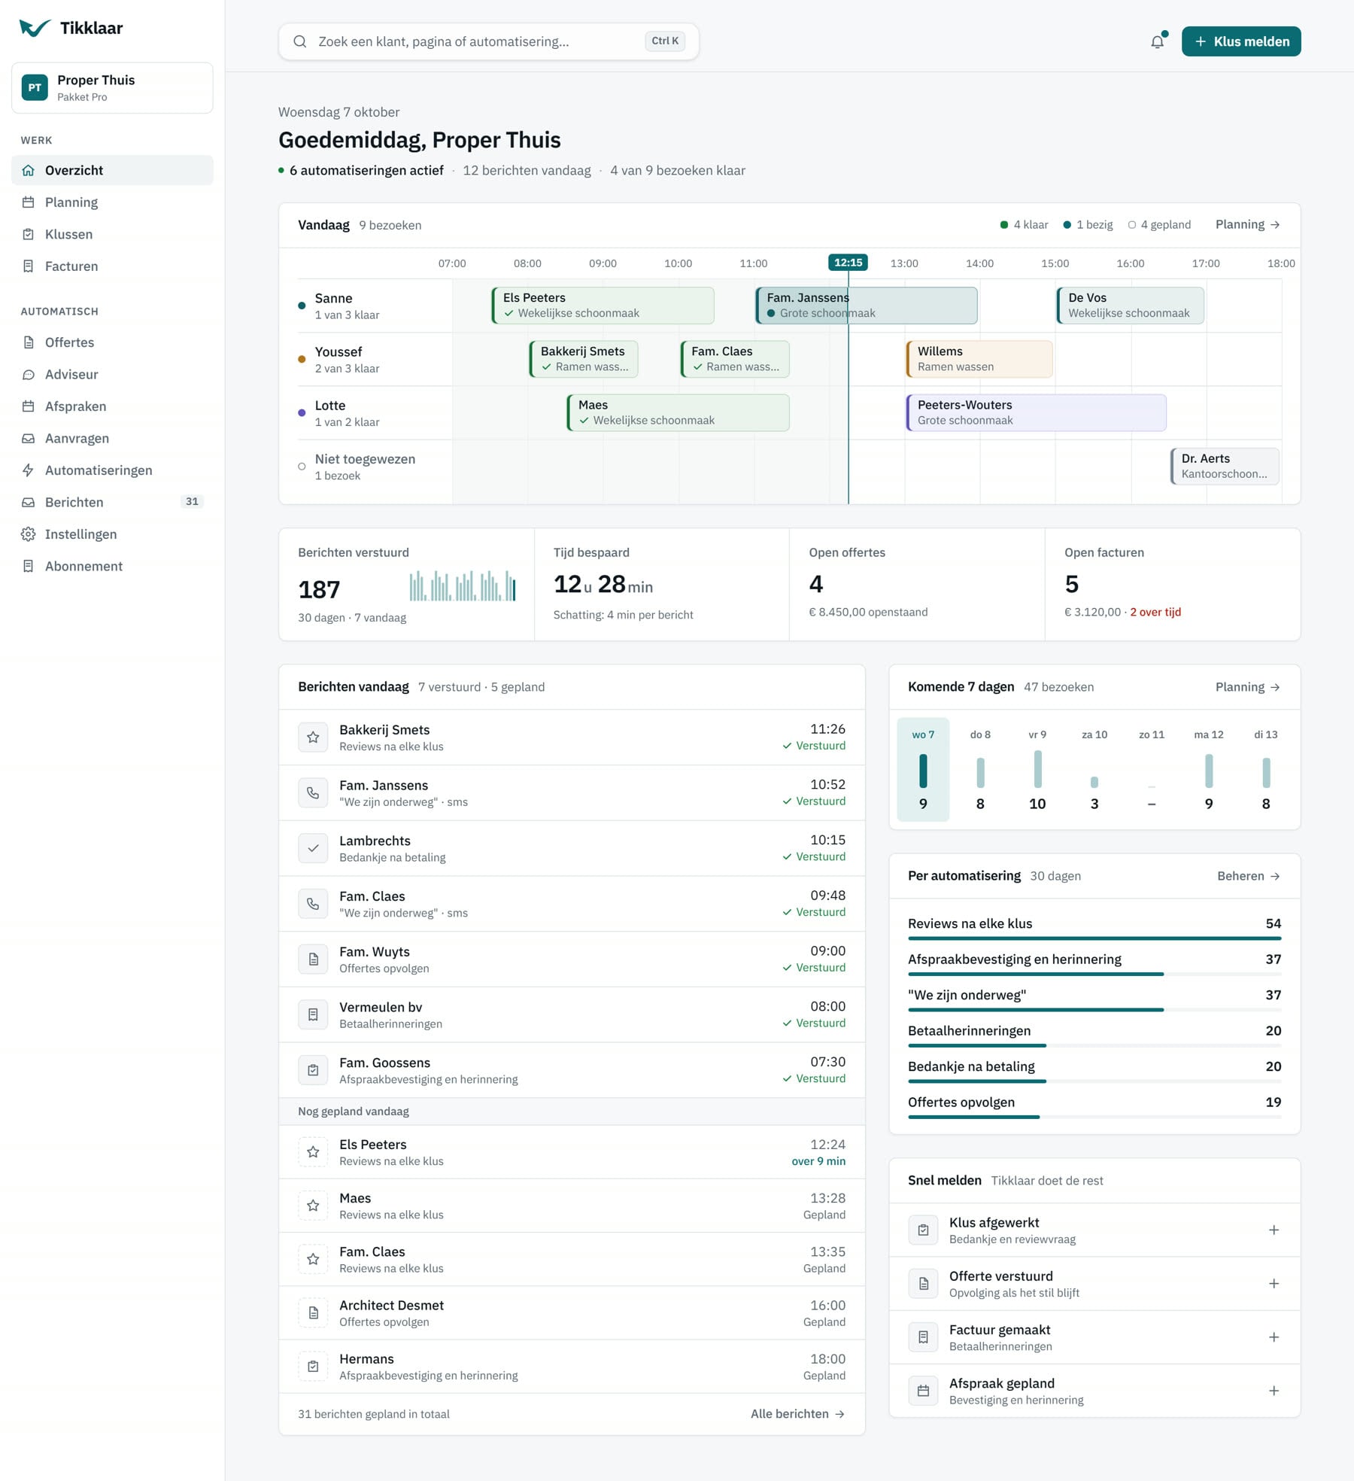Click the Offertes opvolgen progress bar
Viewport: 1354px width, 1481px height.
coord(1094,1117)
